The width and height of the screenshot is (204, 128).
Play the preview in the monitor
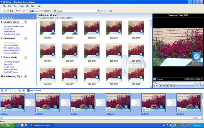[156, 85]
